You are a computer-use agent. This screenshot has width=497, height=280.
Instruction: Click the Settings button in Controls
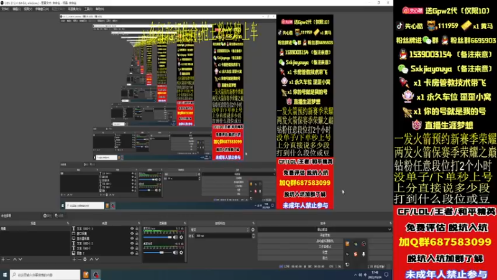click(x=325, y=253)
